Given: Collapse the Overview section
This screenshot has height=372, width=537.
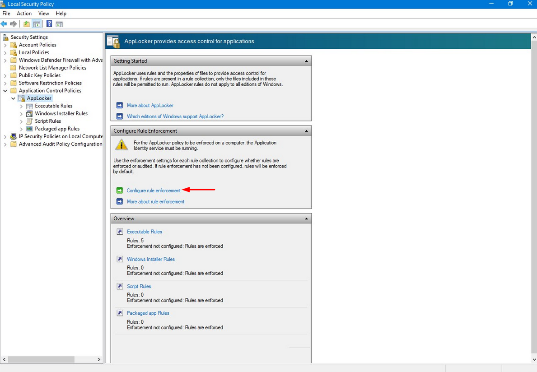Looking at the screenshot, I should click(x=306, y=219).
